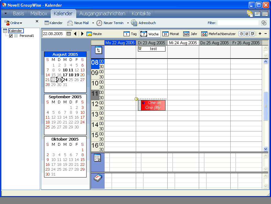
Task: Expand the Neuer Termin dropdown arrow
Action: tap(128, 23)
